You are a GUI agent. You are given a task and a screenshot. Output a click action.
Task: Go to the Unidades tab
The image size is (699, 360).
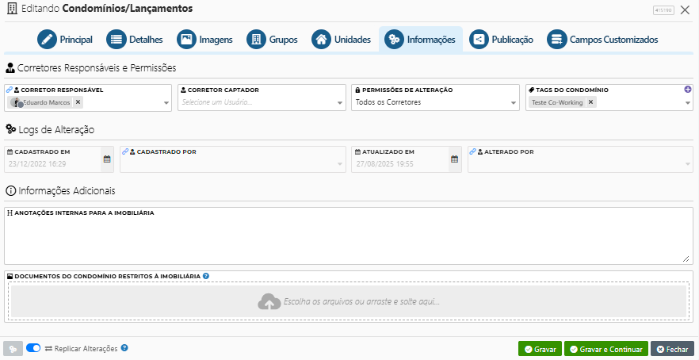[x=342, y=40]
